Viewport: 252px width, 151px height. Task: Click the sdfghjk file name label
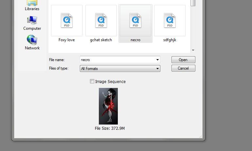point(170,40)
